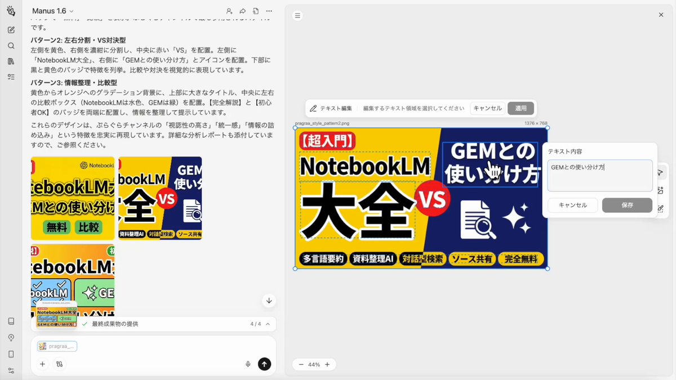Click the 最終成果物の提供 task status row
The height and width of the screenshot is (380, 676).
[x=153, y=324]
